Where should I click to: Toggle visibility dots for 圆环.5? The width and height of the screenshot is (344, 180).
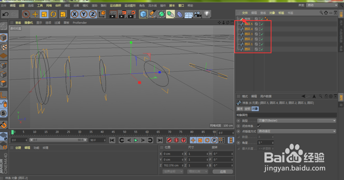point(260,24)
